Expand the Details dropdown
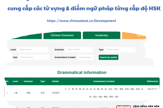163x108 pixels. (x=34, y=57)
